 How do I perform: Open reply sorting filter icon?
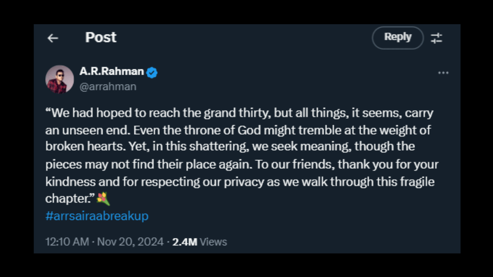(x=436, y=38)
